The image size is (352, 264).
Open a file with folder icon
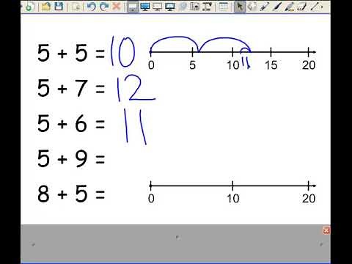46,7
